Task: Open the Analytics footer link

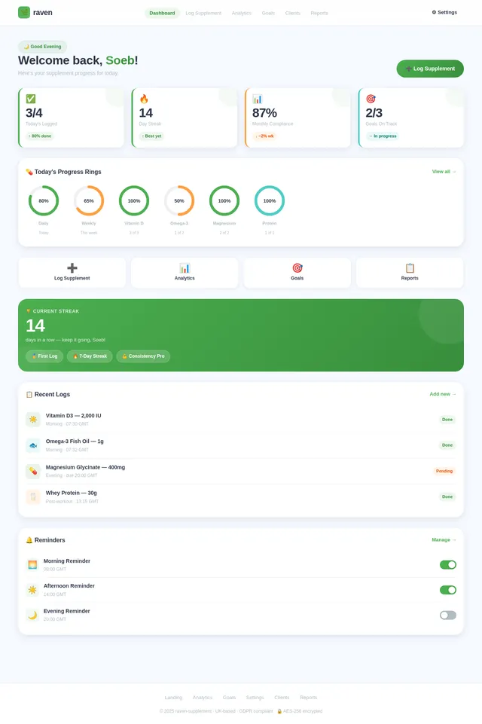Action: point(203,698)
